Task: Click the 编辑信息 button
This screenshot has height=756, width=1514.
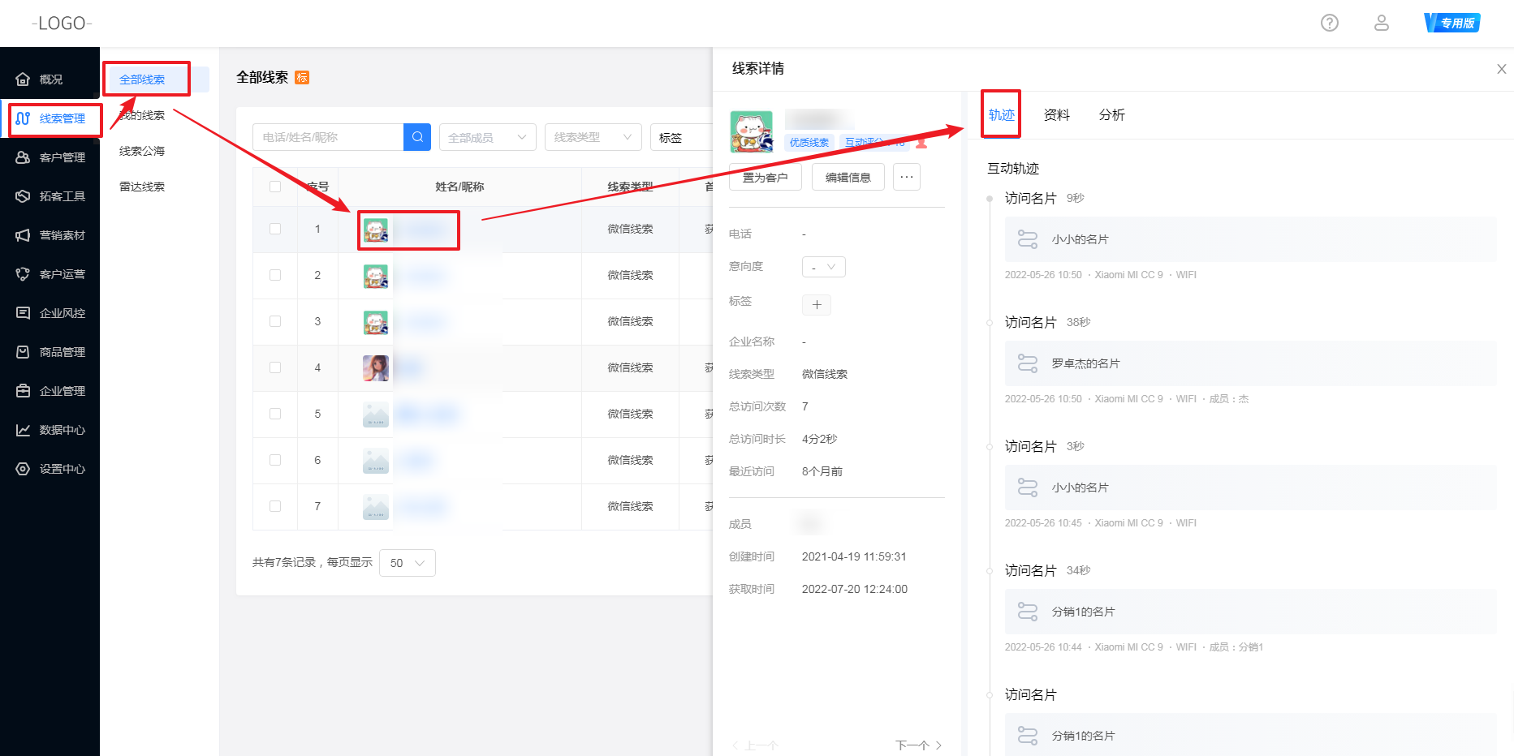Action: pyautogui.click(x=848, y=177)
